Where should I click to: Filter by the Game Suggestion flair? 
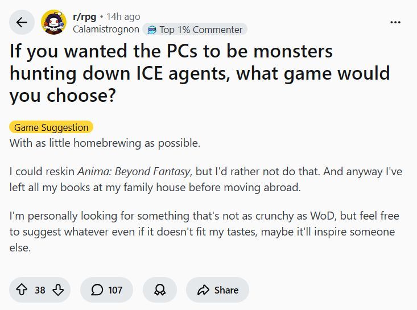pos(51,127)
